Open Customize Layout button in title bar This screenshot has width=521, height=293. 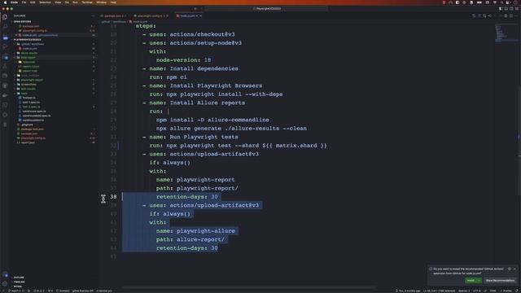pos(517,9)
